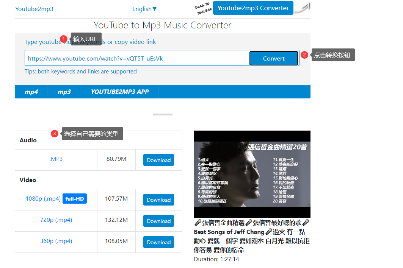Select the .MP3 format link
The image size is (403, 268).
pos(56,159)
